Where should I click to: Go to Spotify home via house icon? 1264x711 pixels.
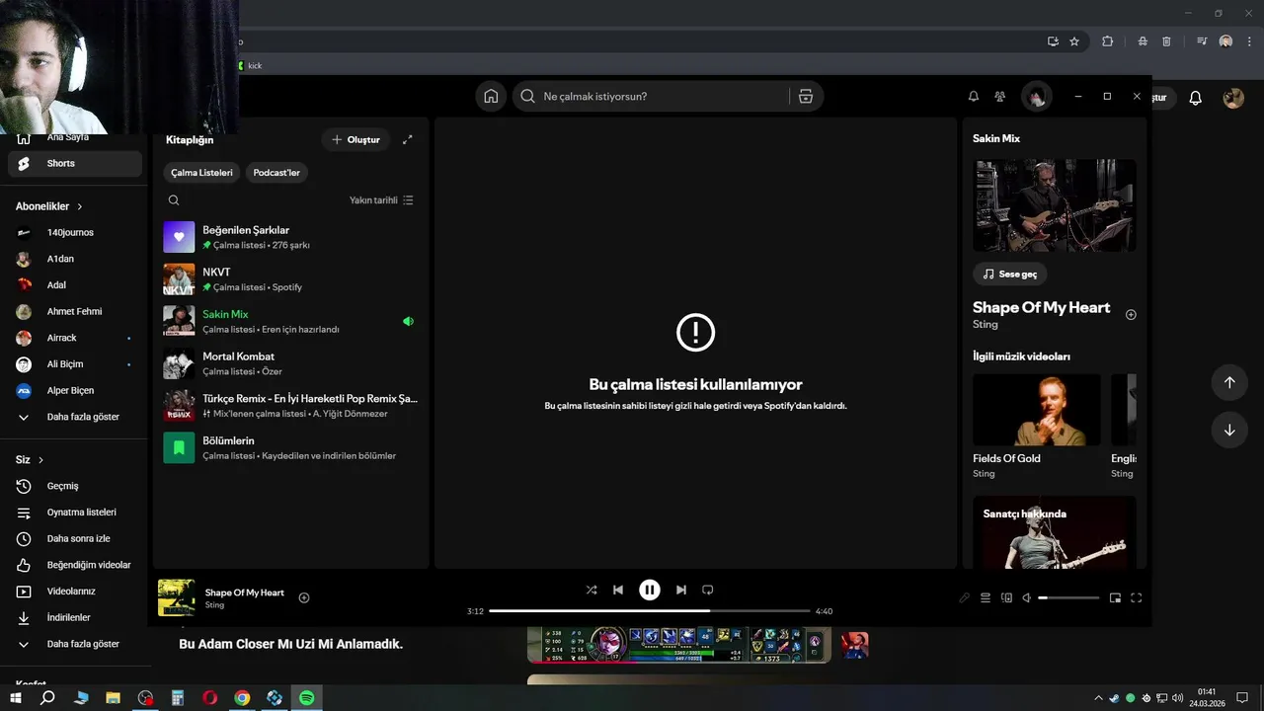[491, 96]
